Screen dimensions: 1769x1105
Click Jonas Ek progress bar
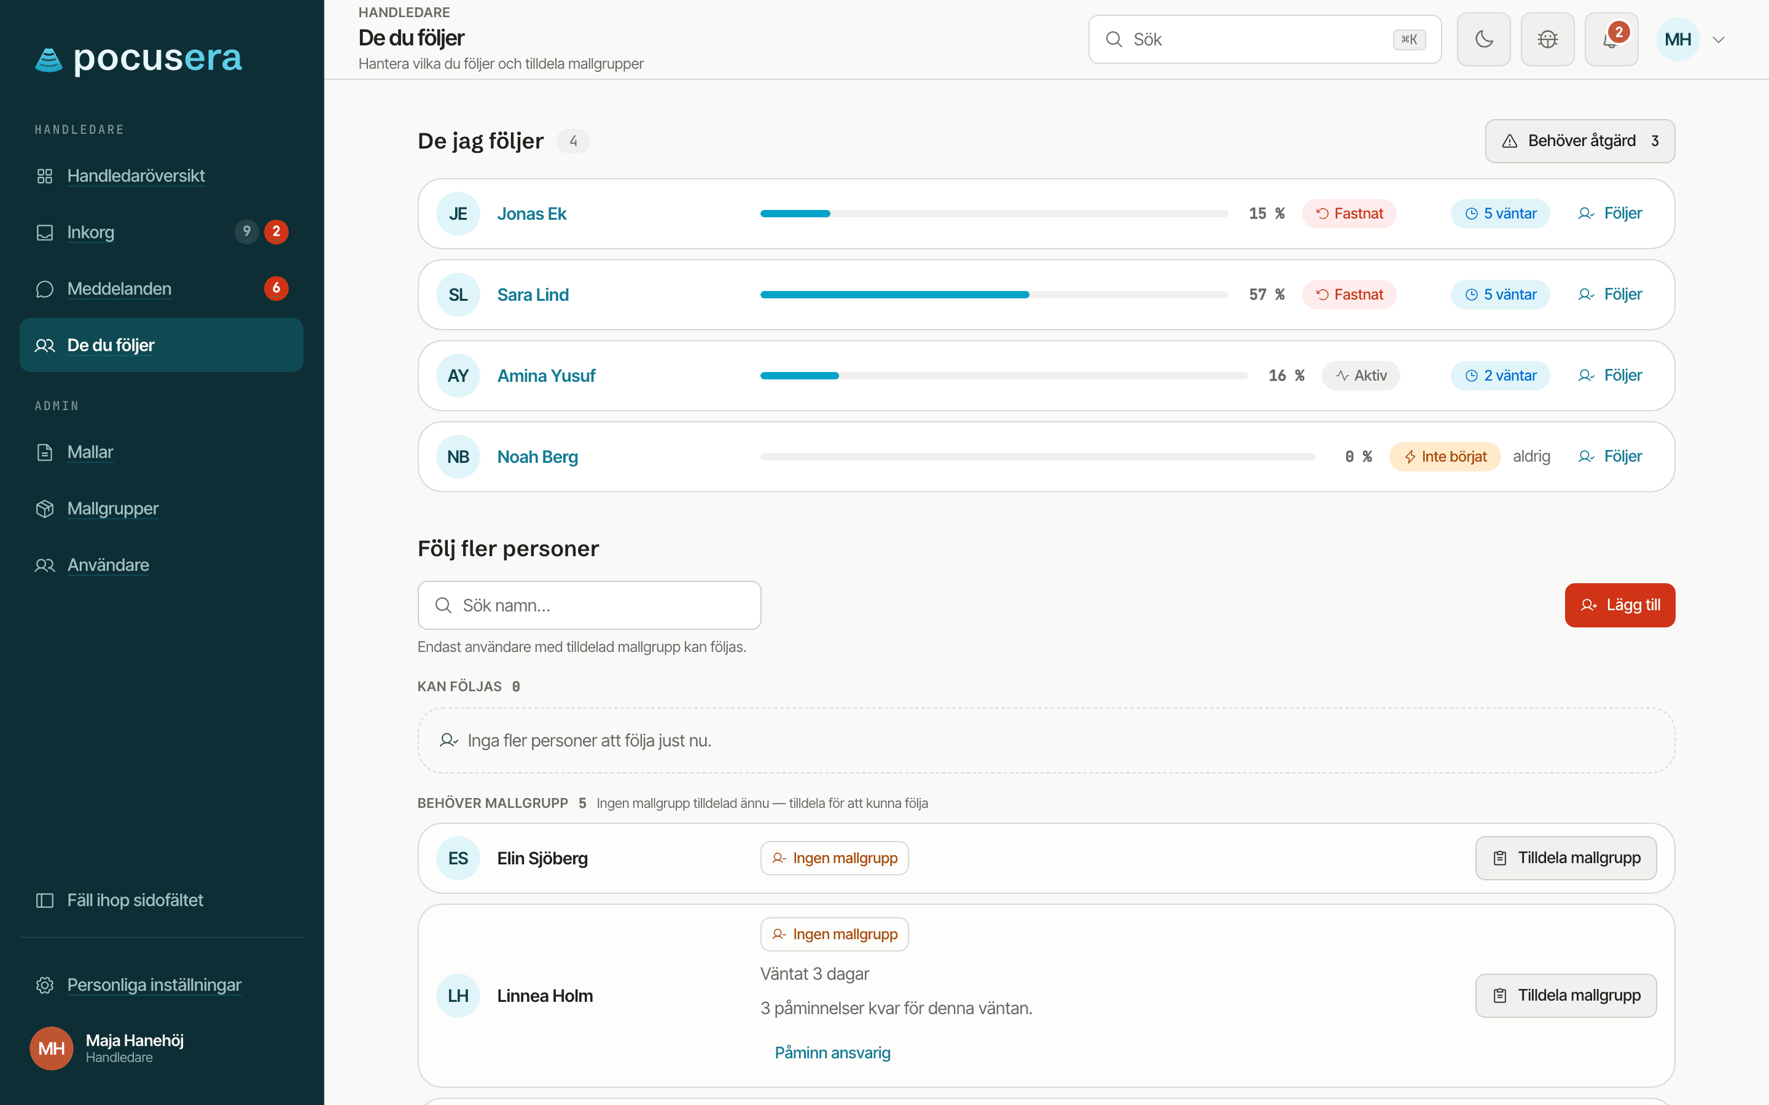(994, 214)
